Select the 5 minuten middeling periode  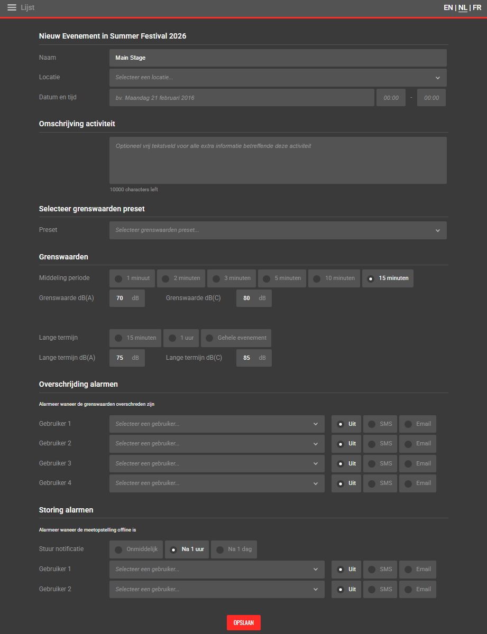point(282,278)
